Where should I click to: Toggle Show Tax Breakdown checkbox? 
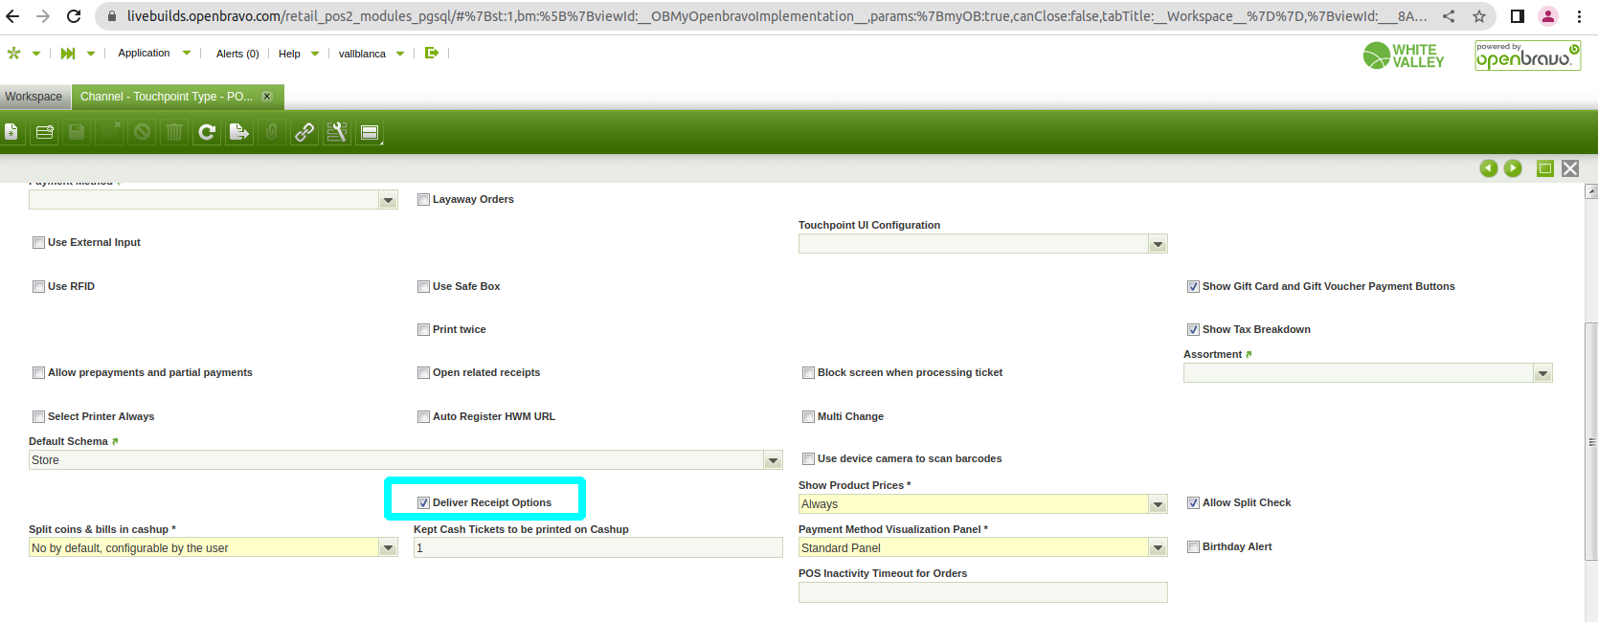click(x=1193, y=329)
